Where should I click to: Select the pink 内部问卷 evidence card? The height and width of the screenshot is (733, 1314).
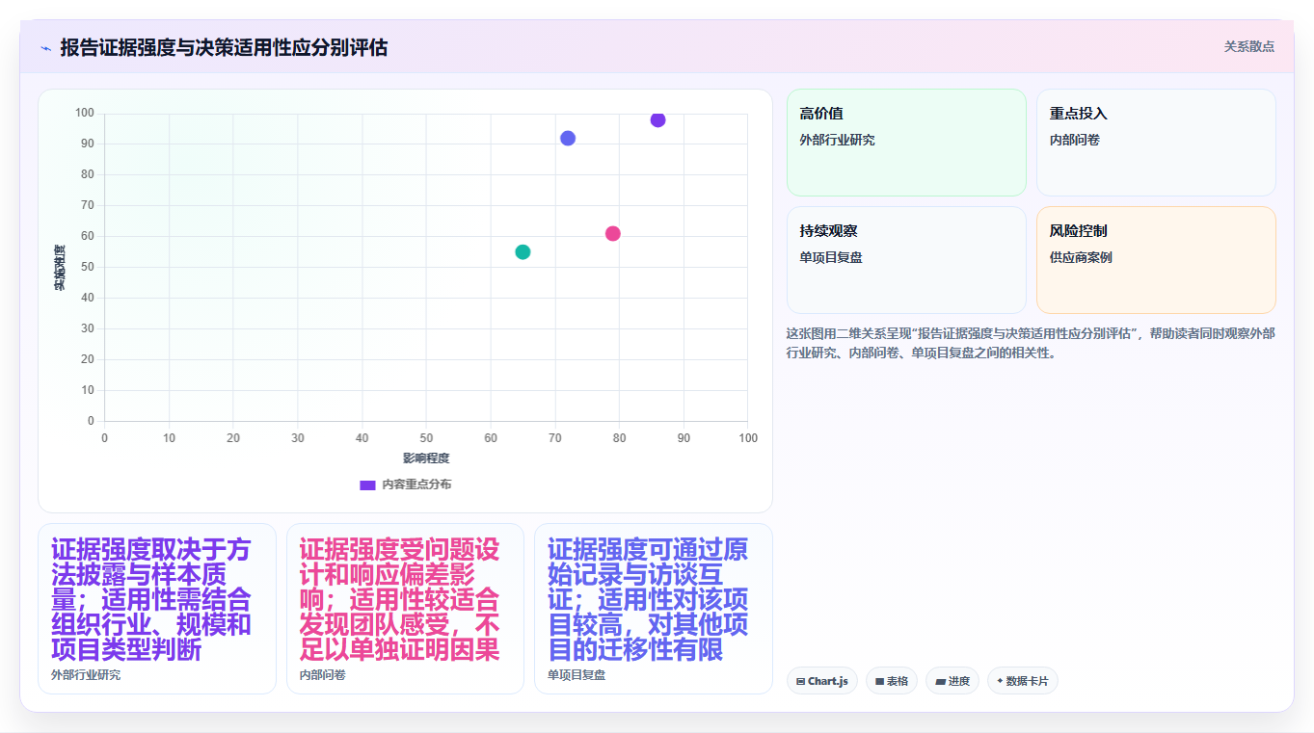click(405, 609)
